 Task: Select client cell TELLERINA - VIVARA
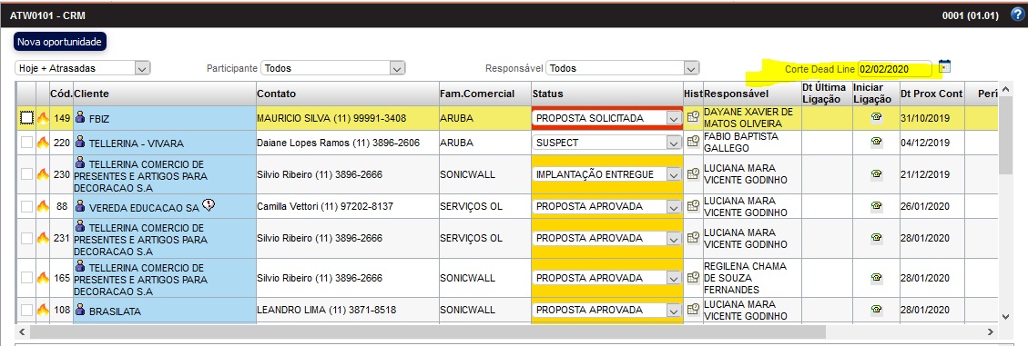[165, 143]
